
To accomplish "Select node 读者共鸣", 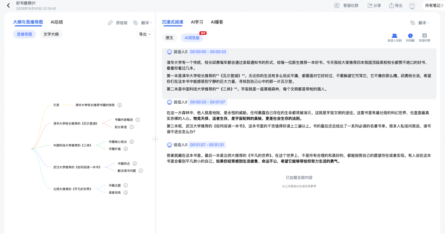I will coord(115,193).
